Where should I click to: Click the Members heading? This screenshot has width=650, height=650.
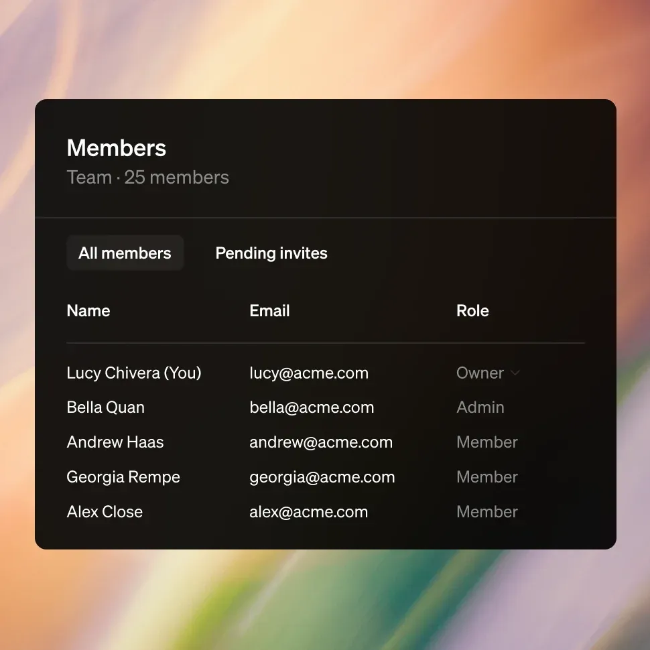tap(117, 147)
